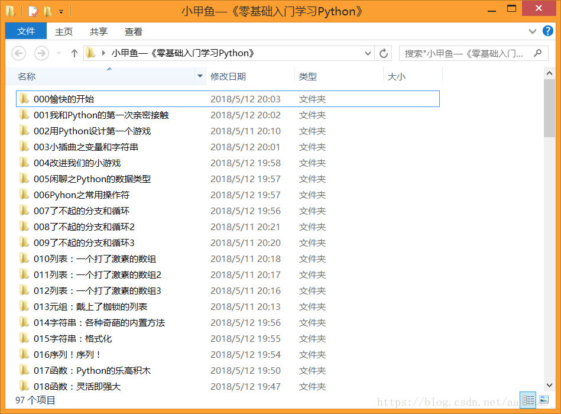Minimize the Explorer window

click(492, 11)
